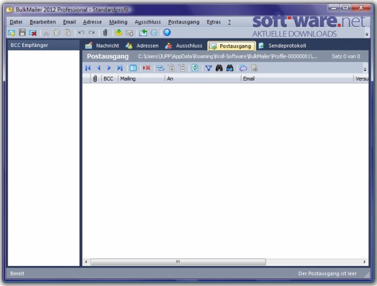Click the refresh outbox green arrows icon
This screenshot has height=286, width=377.
click(195, 68)
